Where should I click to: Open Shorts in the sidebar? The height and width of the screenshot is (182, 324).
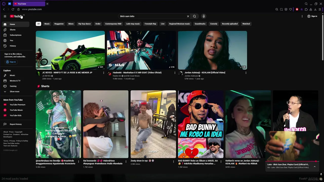[x=16, y=30]
